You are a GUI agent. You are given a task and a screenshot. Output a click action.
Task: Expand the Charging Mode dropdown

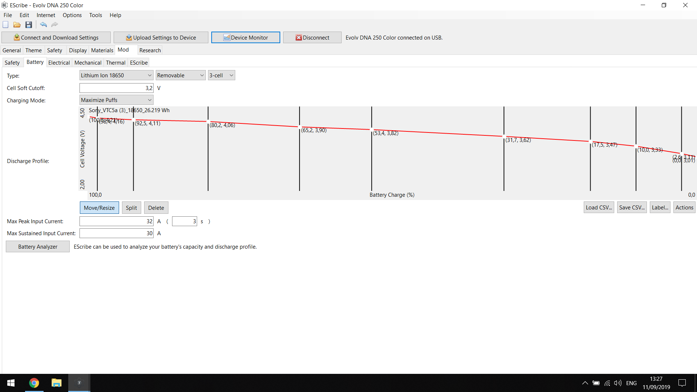click(116, 100)
